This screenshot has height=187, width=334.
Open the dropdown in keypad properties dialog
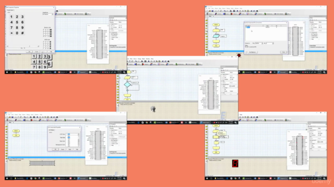point(47,14)
